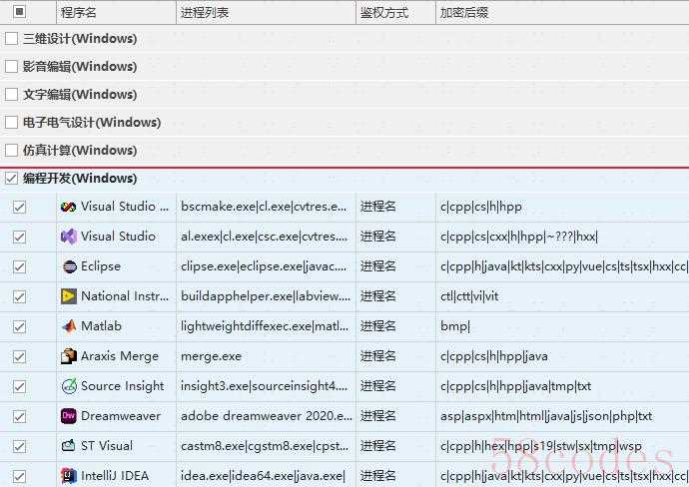The height and width of the screenshot is (487, 689).
Task: Sort by the 加密后缀 column header
Action: 562,12
